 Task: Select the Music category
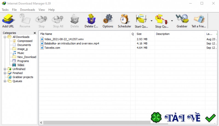(x=21, y=53)
